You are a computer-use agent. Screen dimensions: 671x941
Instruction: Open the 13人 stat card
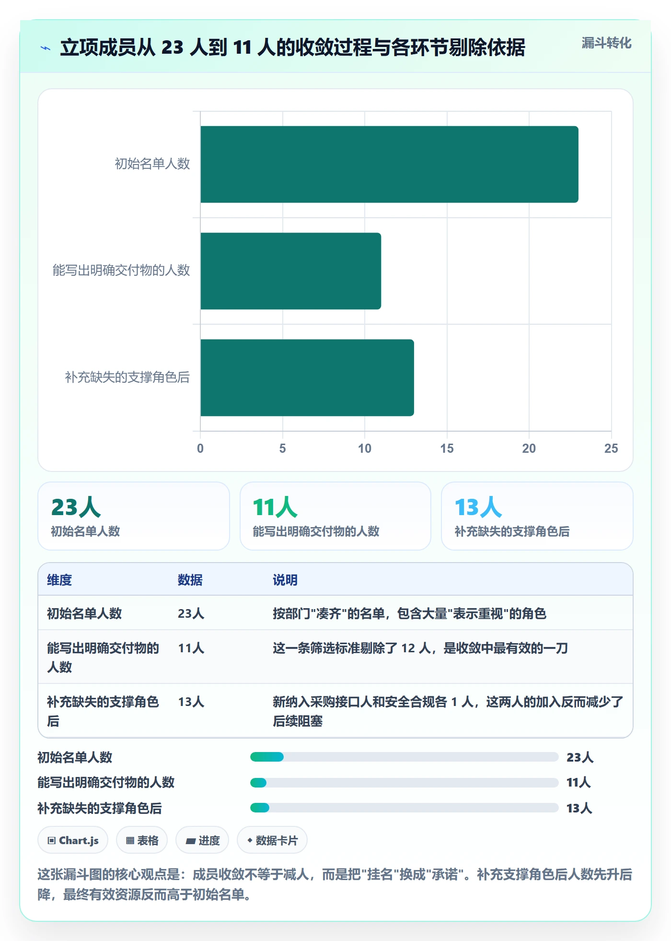click(x=537, y=516)
